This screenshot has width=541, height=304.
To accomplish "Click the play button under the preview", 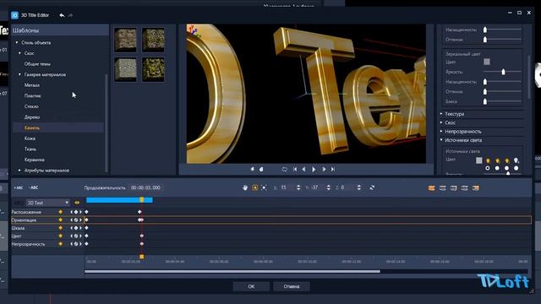I will click(314, 169).
